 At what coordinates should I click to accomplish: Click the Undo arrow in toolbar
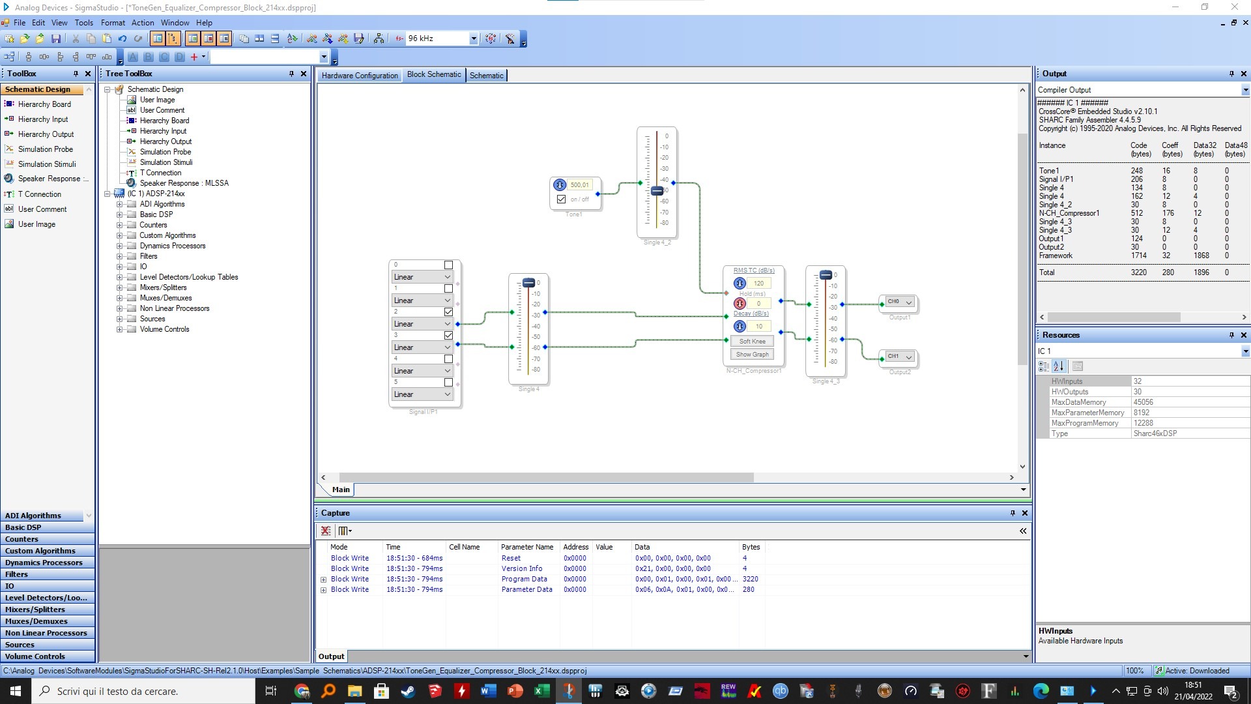tap(122, 39)
